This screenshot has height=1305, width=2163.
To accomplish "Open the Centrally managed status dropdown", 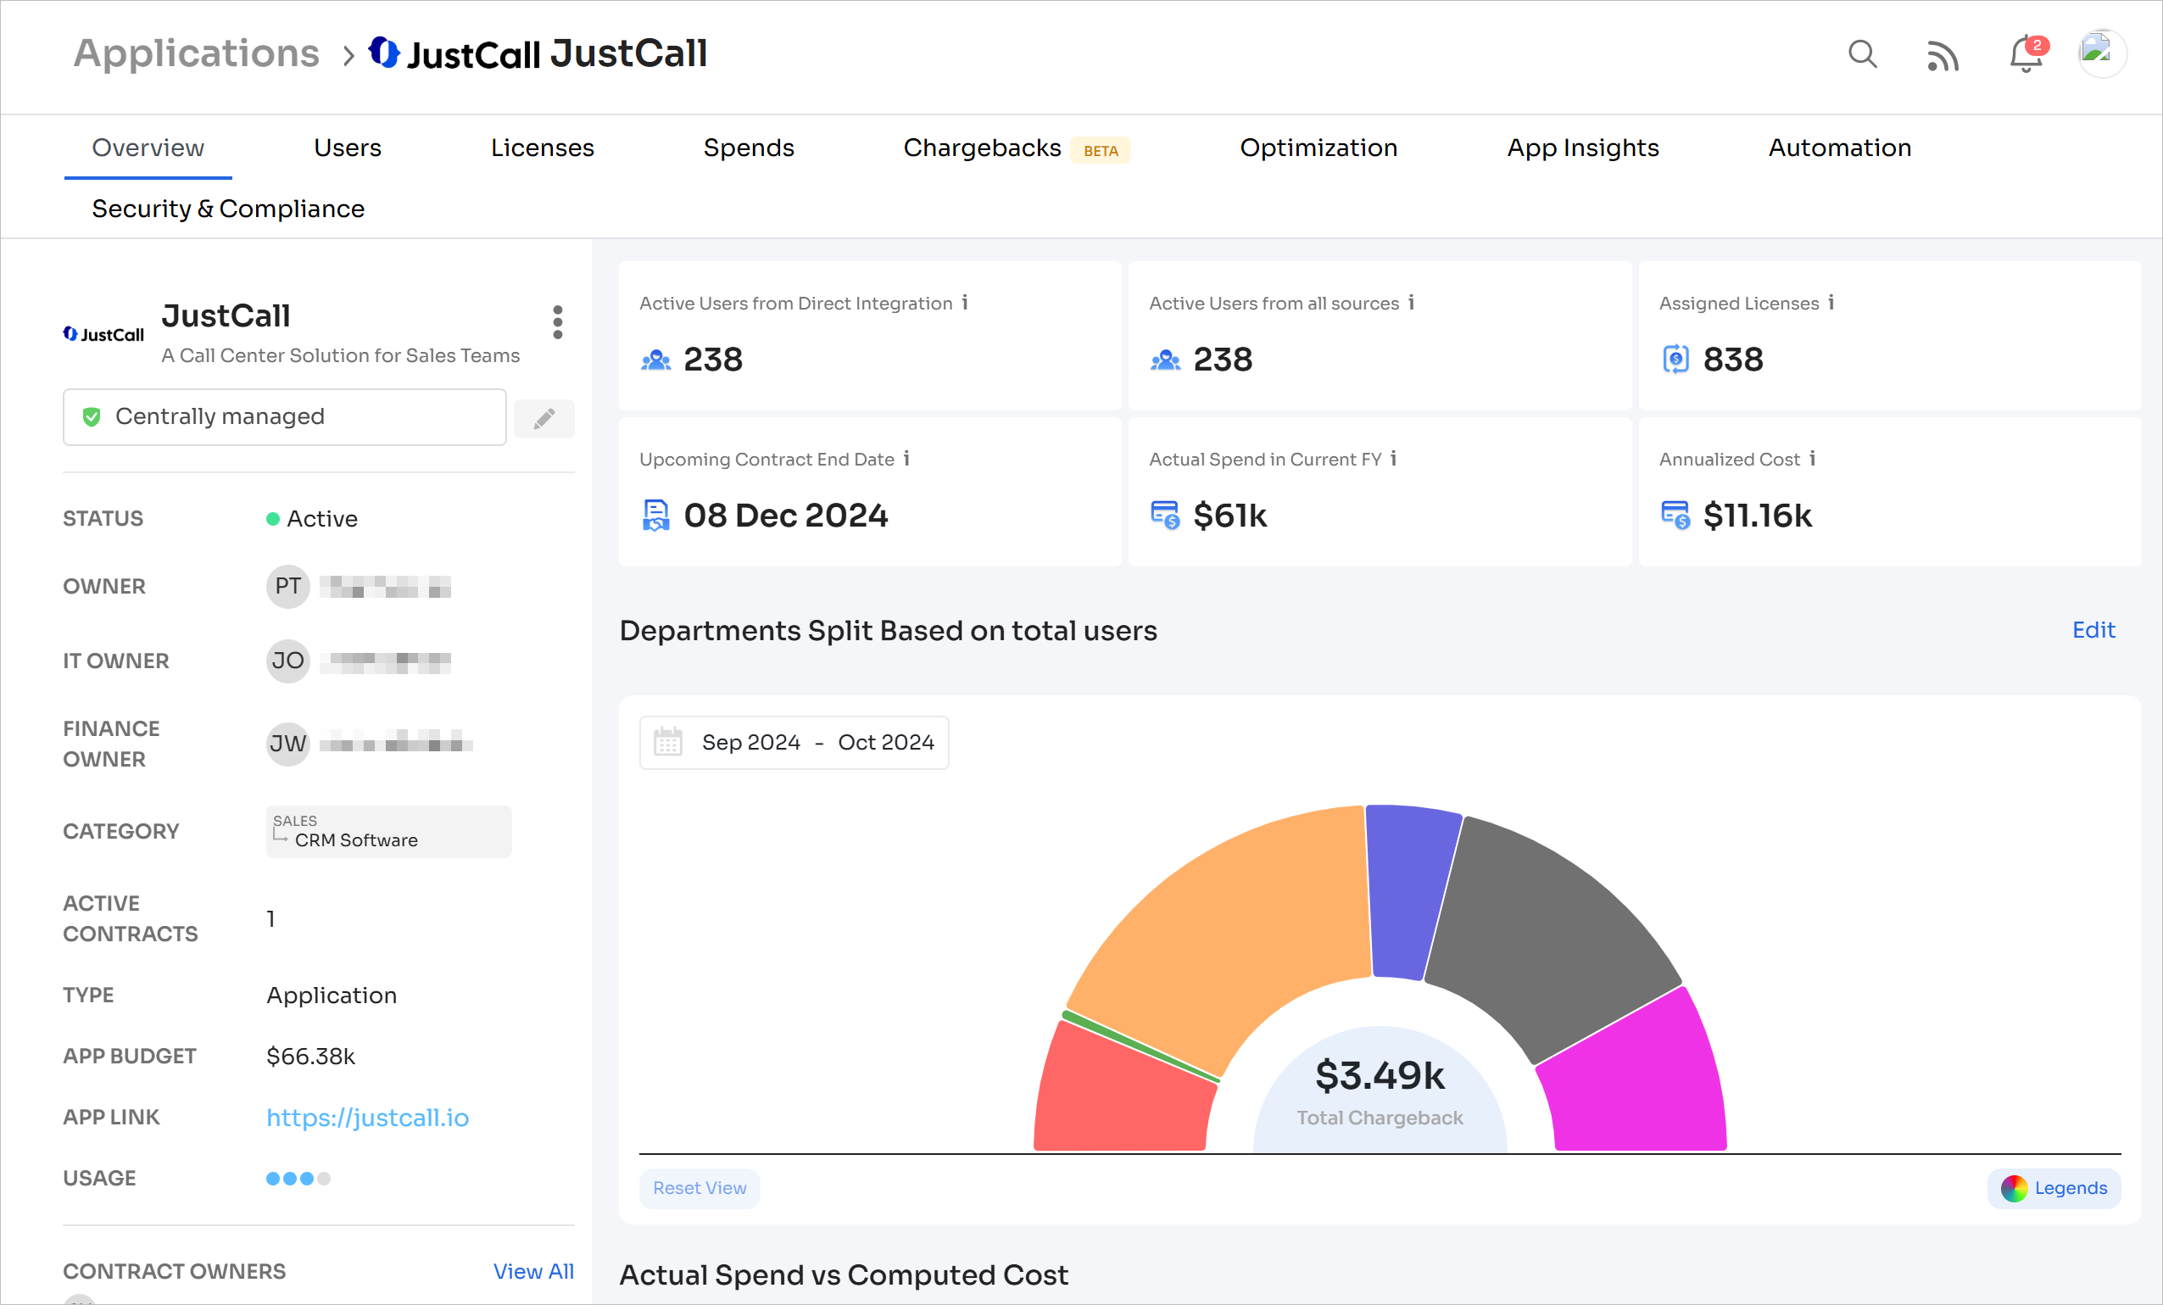I will (x=284, y=417).
